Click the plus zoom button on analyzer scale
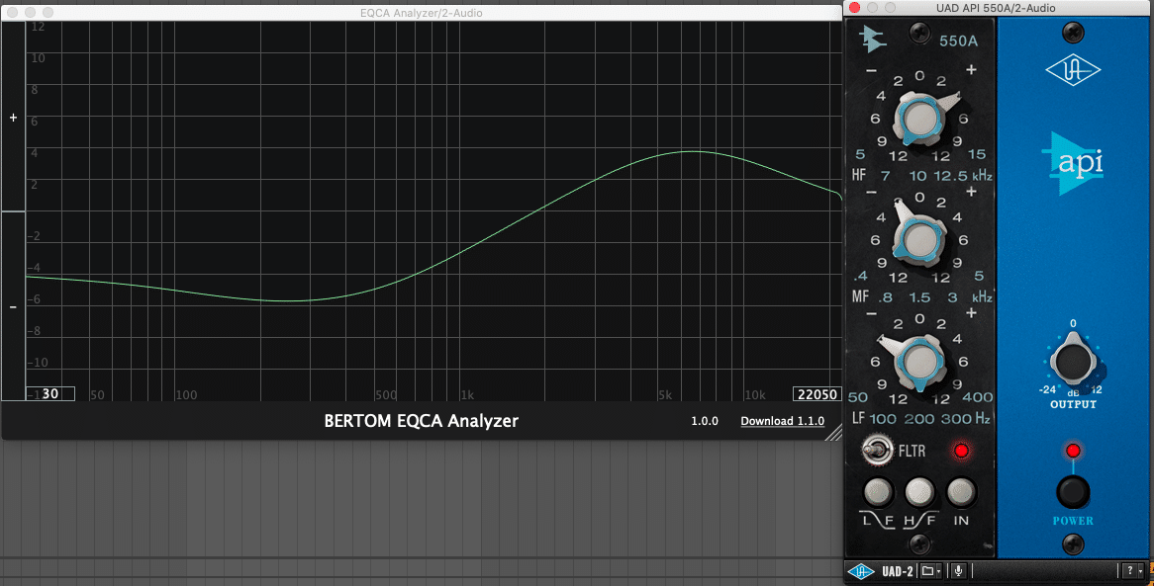 point(13,118)
